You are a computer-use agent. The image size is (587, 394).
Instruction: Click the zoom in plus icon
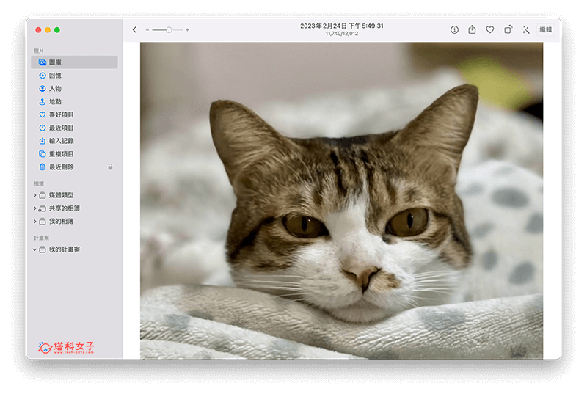click(188, 30)
